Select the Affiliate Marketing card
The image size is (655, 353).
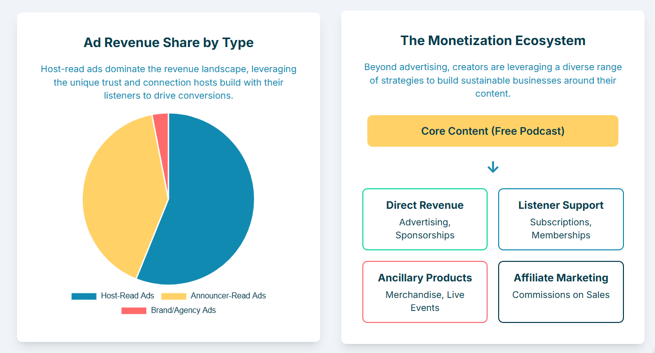561,292
